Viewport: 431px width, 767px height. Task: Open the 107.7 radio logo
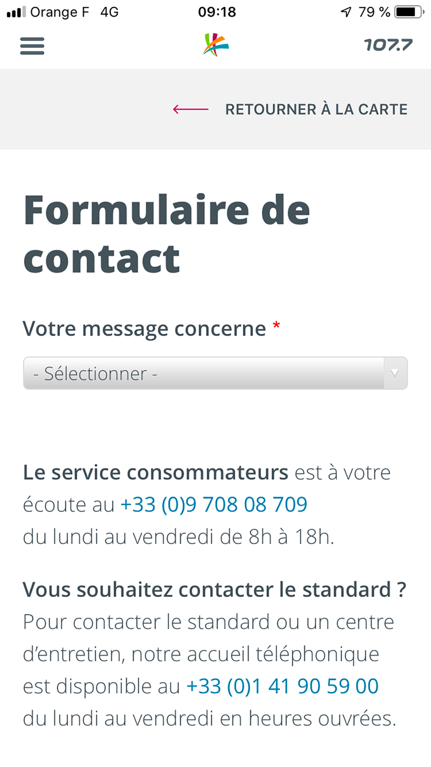tap(388, 45)
